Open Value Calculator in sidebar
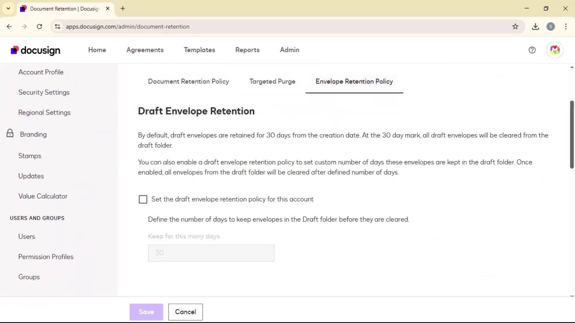575x323 pixels. coord(43,196)
